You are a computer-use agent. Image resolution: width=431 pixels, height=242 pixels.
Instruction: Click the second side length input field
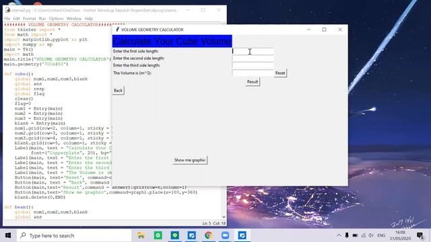click(x=253, y=58)
